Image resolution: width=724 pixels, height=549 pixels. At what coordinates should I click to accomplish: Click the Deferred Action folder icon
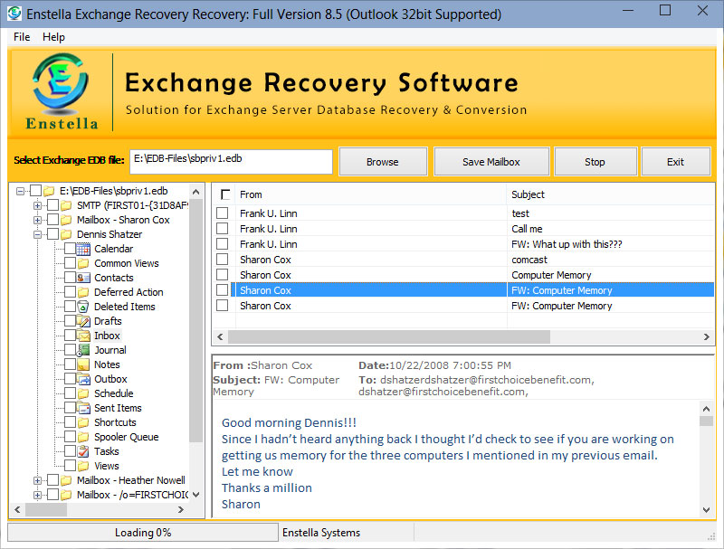83,292
